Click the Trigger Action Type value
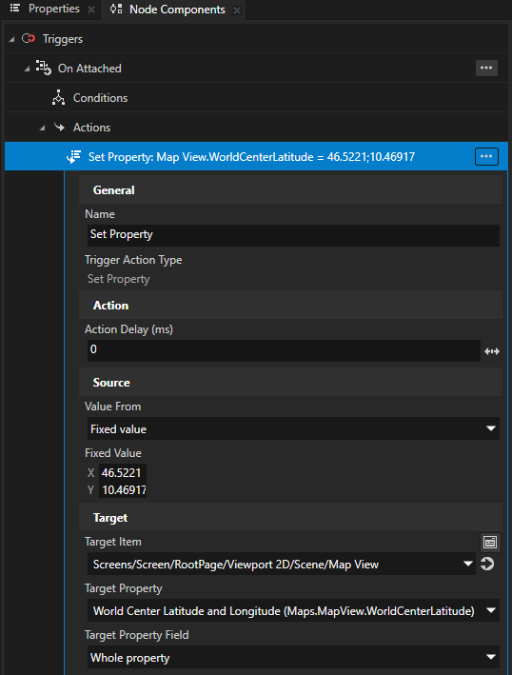Screen dimensions: 512x675 click(x=119, y=279)
